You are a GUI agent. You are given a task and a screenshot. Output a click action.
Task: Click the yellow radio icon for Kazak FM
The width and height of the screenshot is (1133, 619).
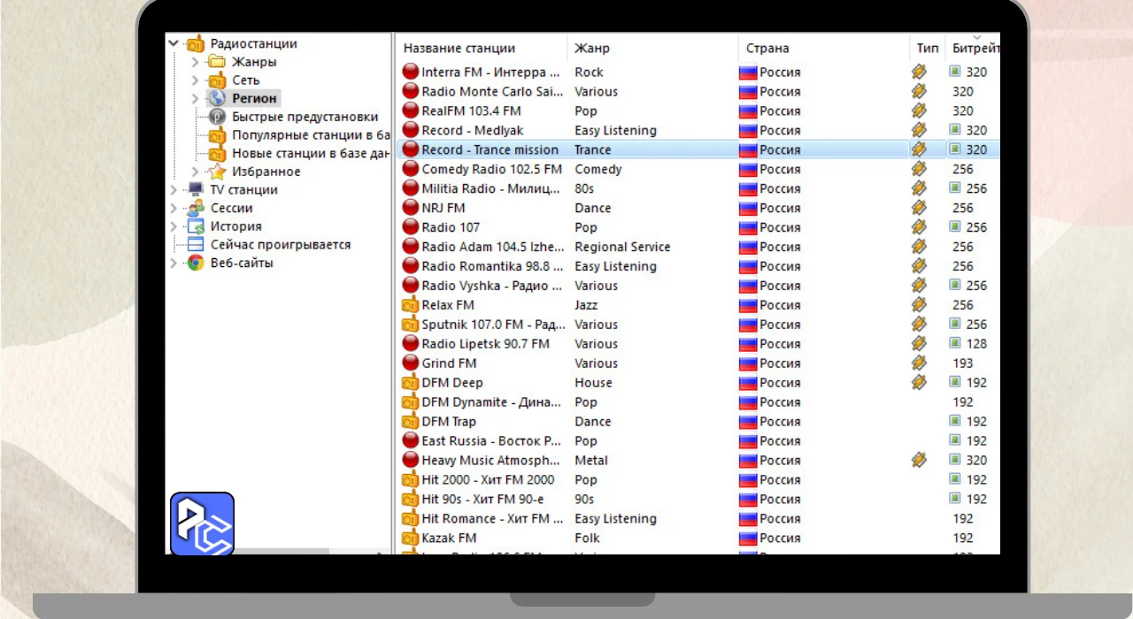pyautogui.click(x=410, y=538)
